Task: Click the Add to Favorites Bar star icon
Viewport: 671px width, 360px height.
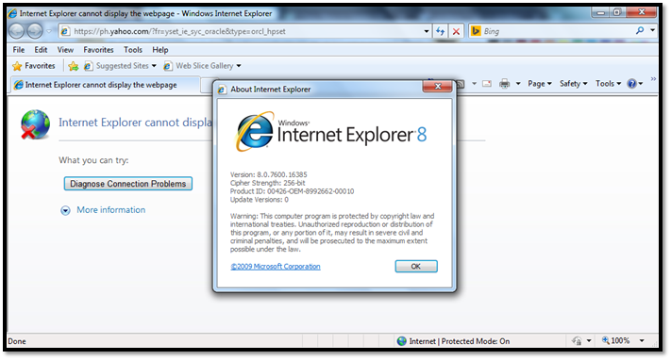Action: (74, 66)
